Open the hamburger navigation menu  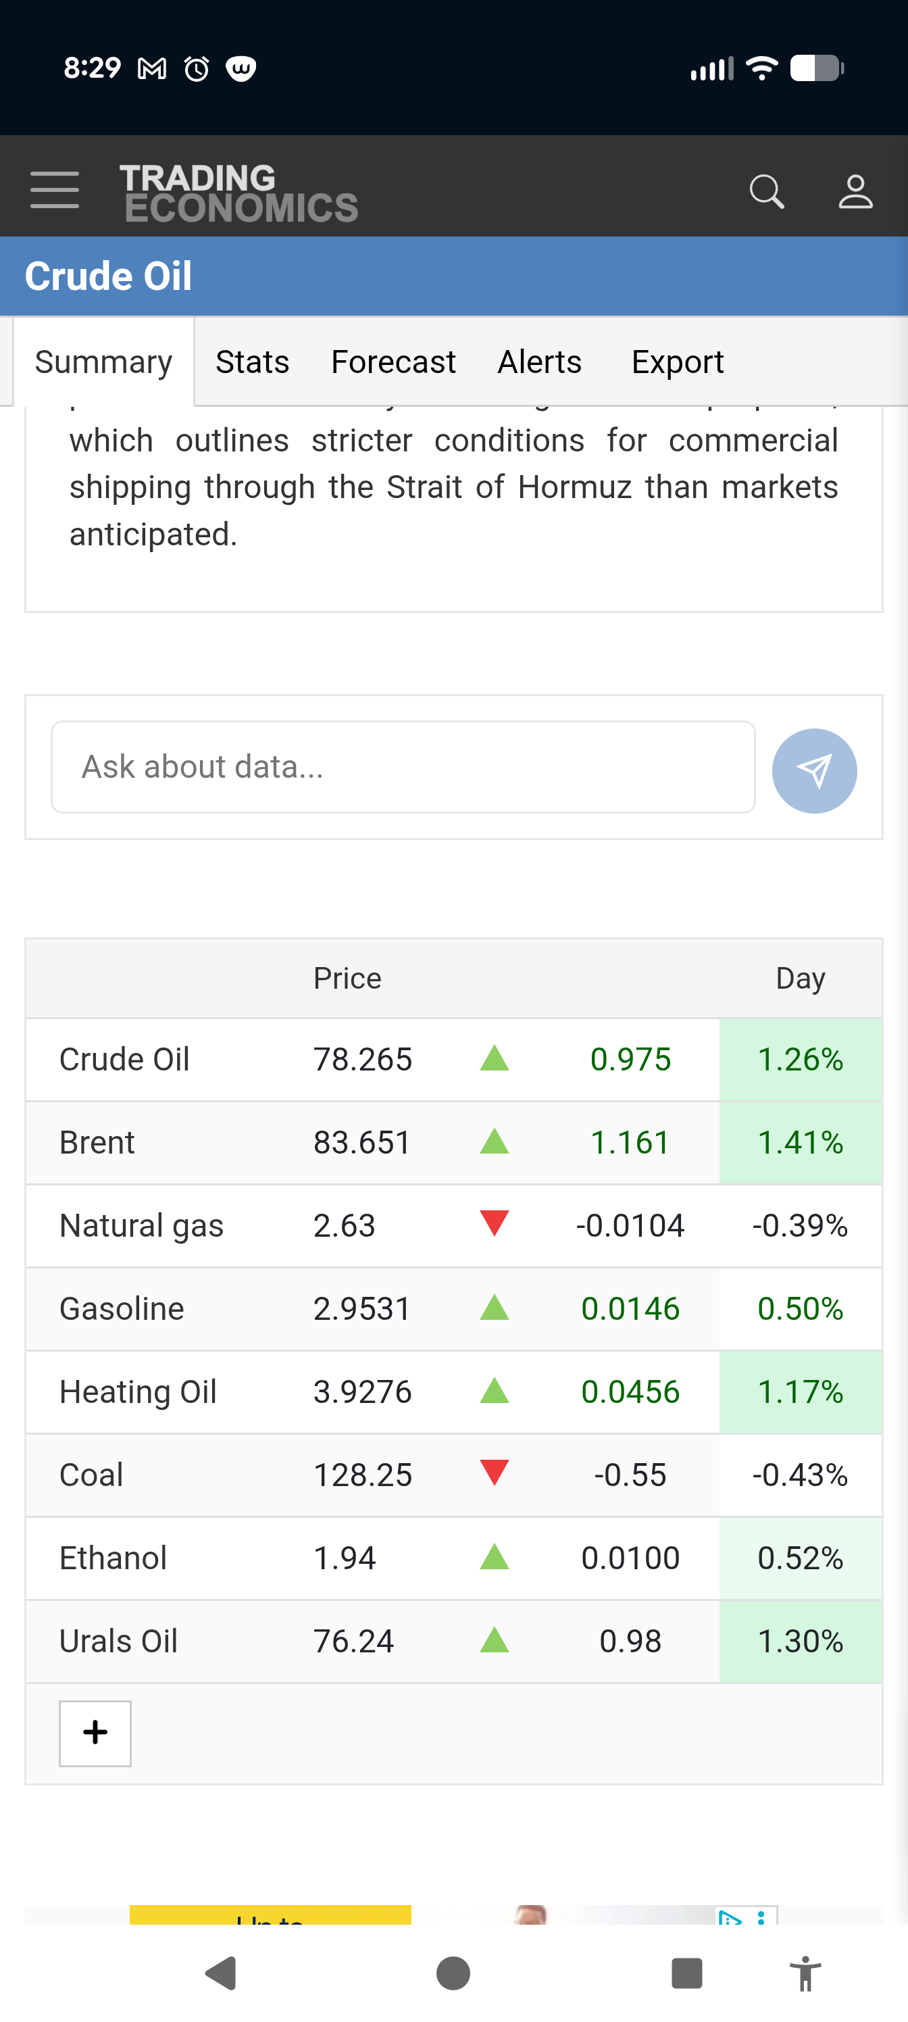(54, 190)
